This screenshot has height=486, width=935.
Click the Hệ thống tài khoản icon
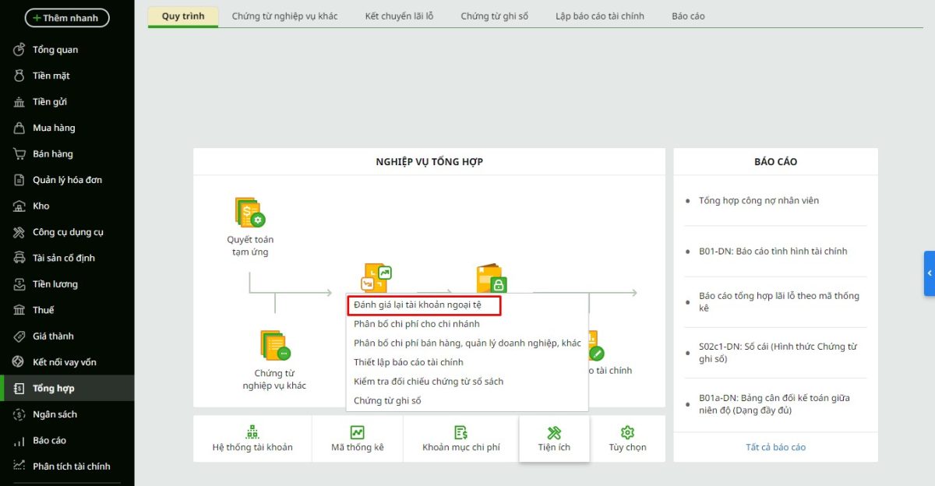[x=252, y=432]
